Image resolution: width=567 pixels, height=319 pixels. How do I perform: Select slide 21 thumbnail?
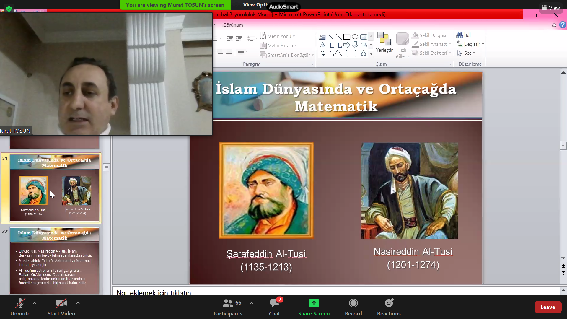(x=55, y=188)
